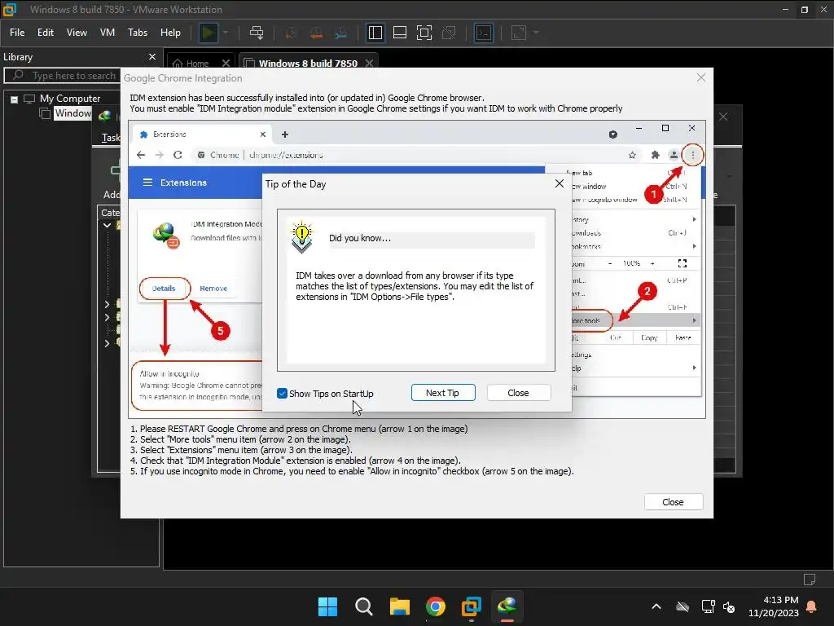834x626 pixels.
Task: Click the take snapshot toolbar icon
Action: tap(291, 33)
